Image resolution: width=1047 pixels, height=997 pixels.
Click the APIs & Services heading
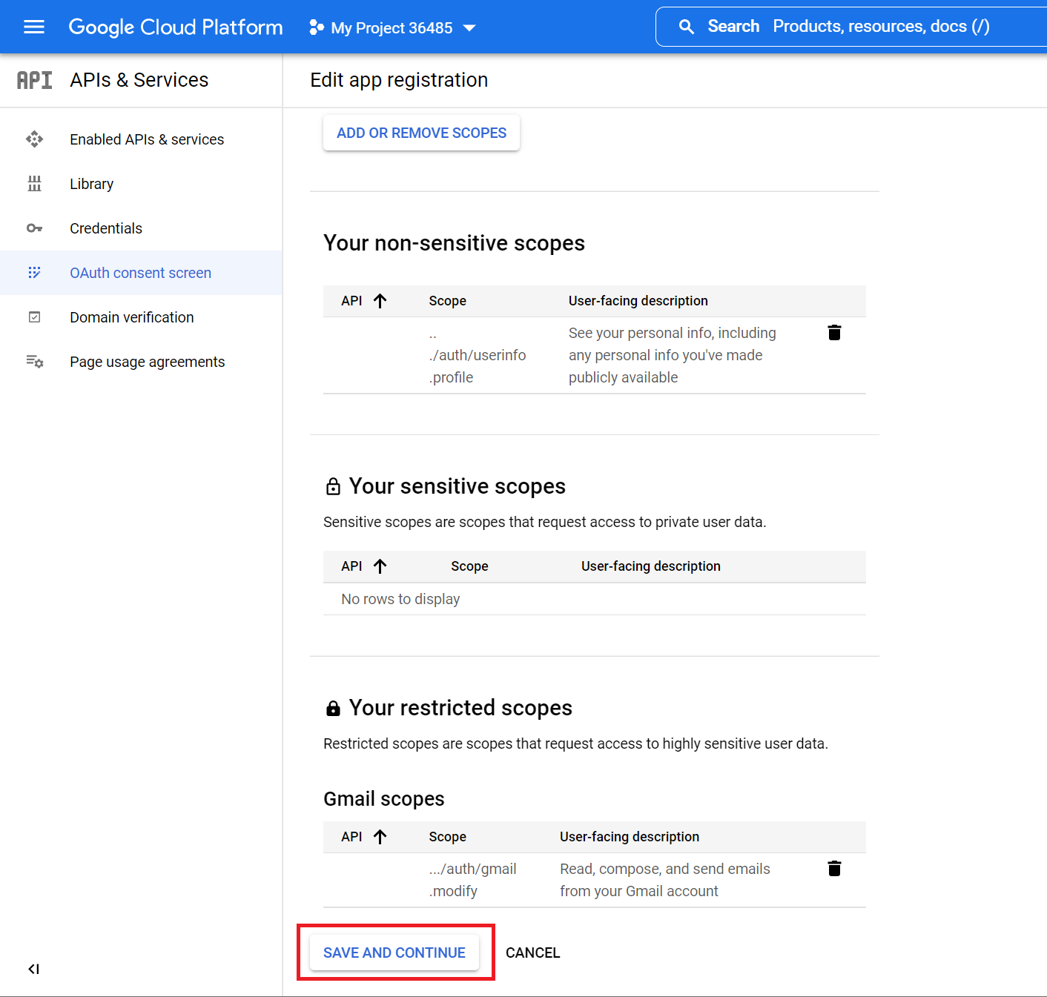coord(139,80)
